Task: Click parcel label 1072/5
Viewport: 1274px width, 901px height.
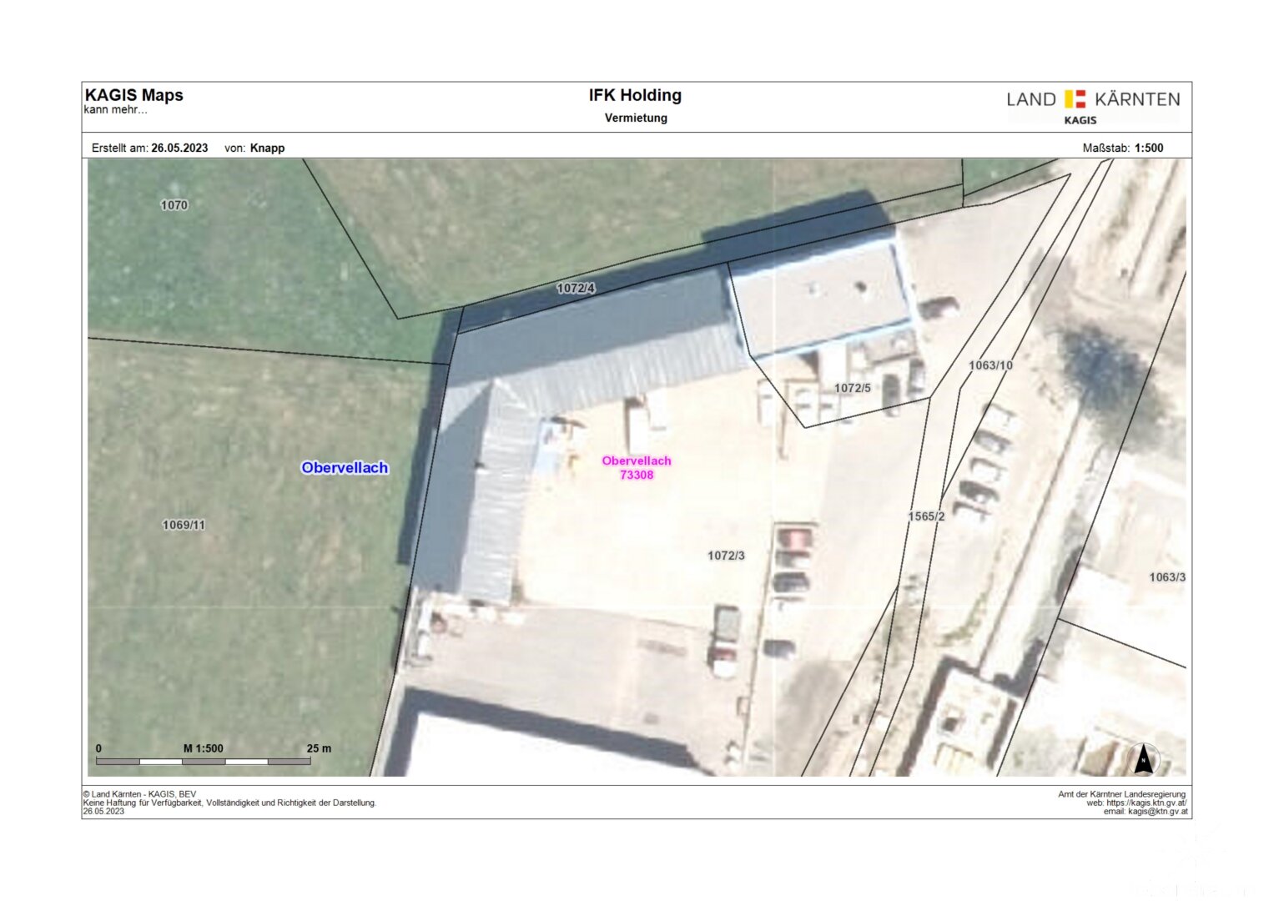Action: coord(852,388)
